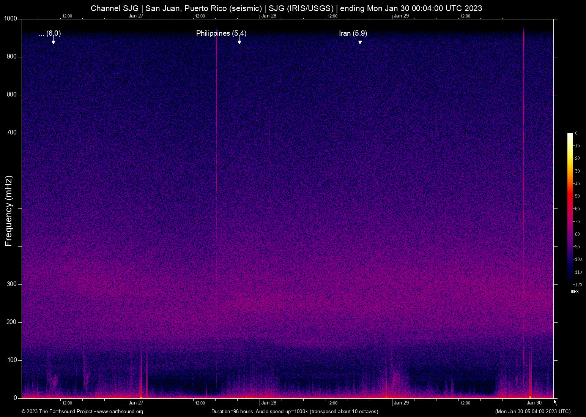
Task: Click the Duration=96 hours footer text
Action: [x=295, y=412]
